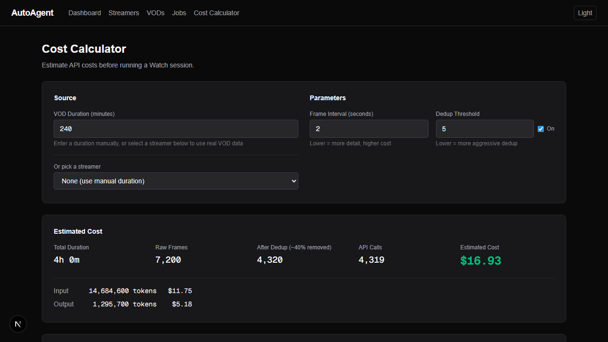Viewport: 608px width, 342px height.
Task: Click the Source section heading
Action: pos(65,98)
